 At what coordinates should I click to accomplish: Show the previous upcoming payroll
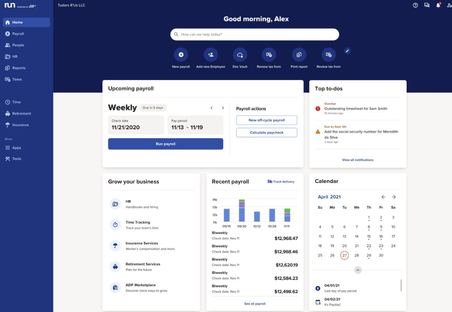212,108
